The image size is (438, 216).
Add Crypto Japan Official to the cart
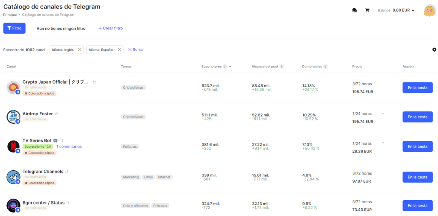coord(417,88)
